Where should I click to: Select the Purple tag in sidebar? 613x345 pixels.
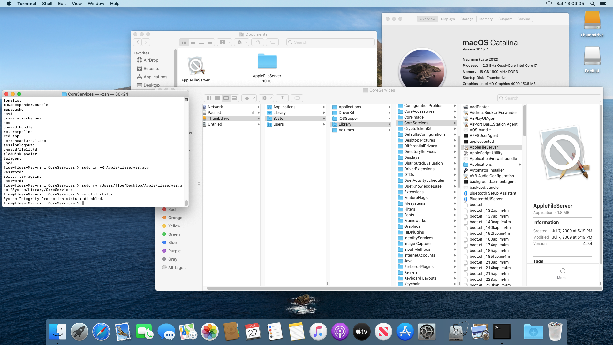pos(171,251)
